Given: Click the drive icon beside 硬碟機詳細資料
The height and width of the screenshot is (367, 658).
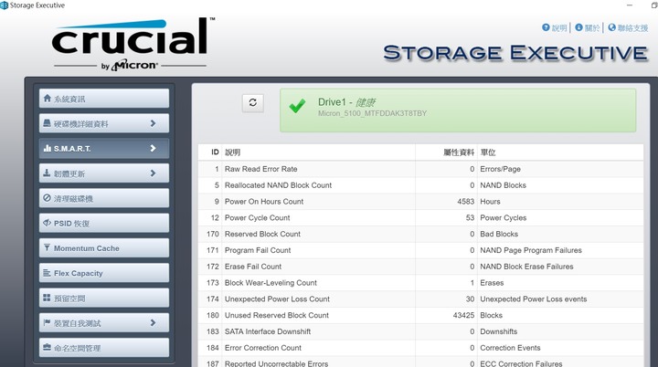Looking at the screenshot, I should (x=47, y=123).
